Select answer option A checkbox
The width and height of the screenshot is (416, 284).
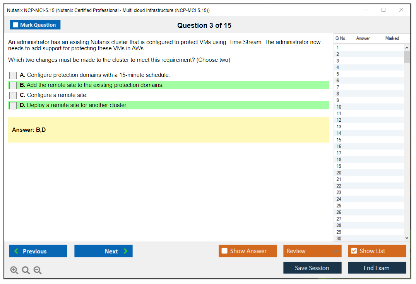pyautogui.click(x=13, y=75)
